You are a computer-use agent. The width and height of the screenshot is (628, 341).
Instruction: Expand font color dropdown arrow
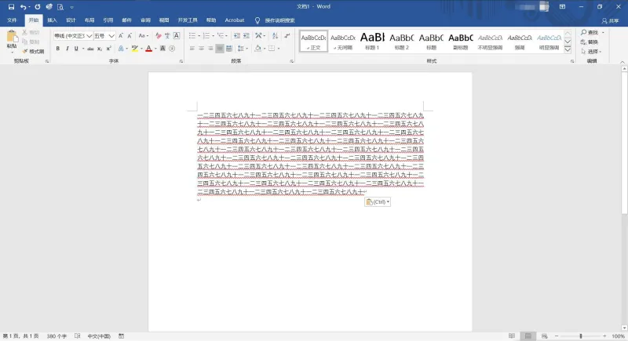155,49
